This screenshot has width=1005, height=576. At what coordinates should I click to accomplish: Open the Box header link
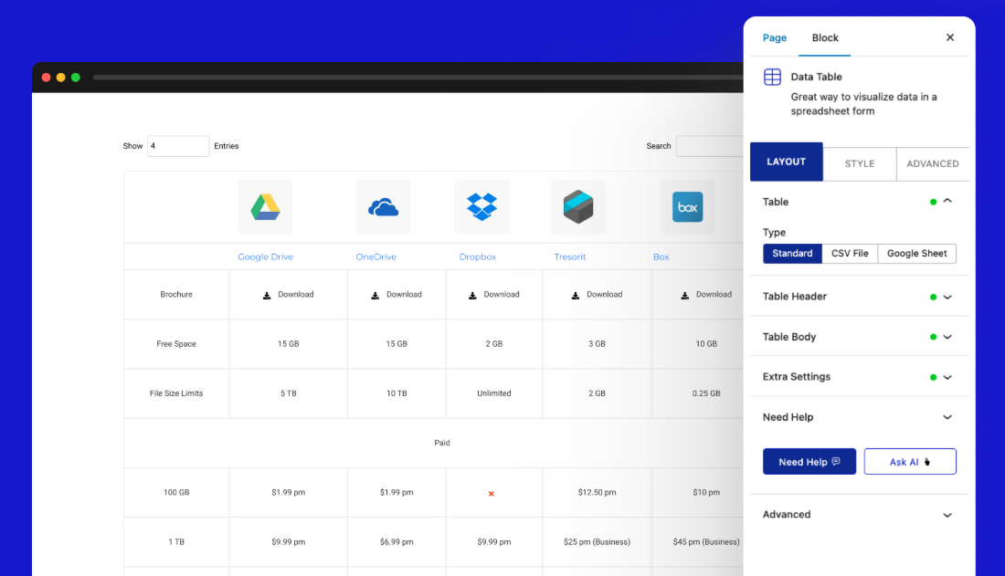[661, 257]
